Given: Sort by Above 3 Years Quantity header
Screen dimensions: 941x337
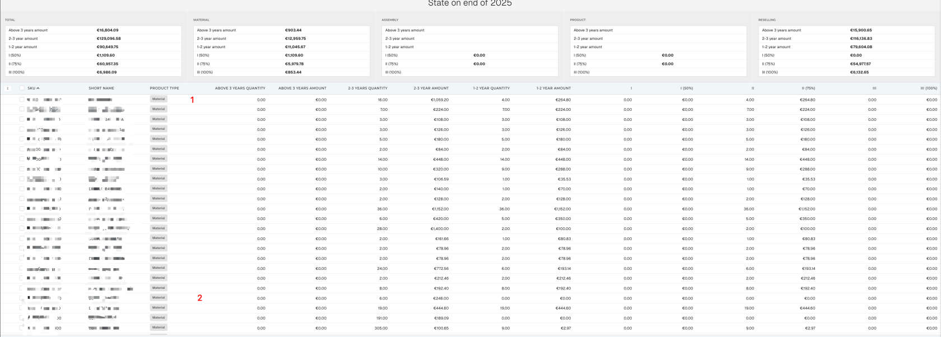Looking at the screenshot, I should 240,88.
